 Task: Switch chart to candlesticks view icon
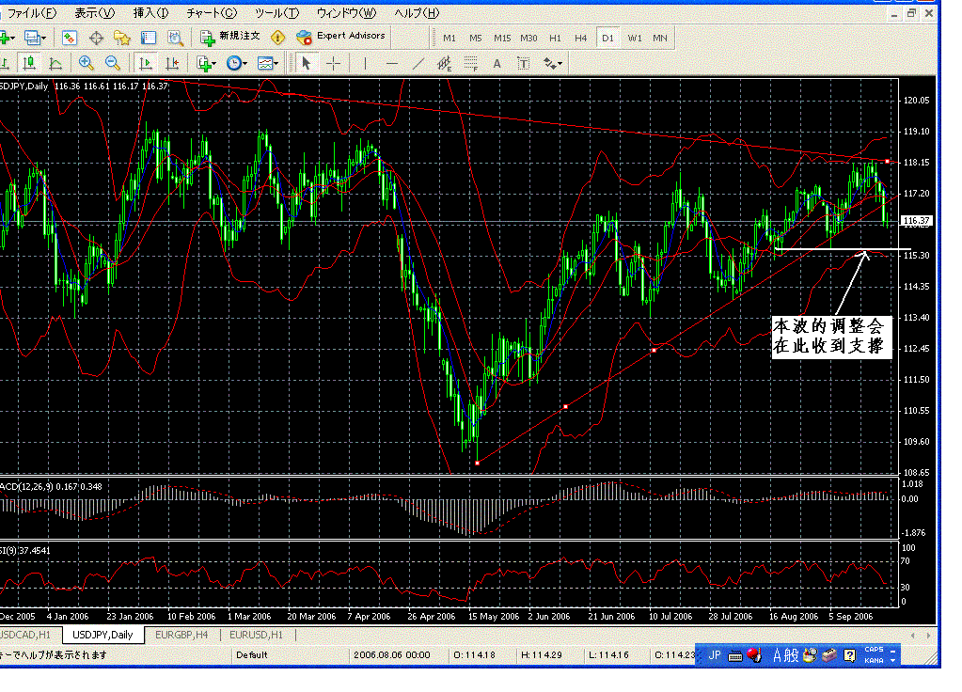(x=29, y=63)
